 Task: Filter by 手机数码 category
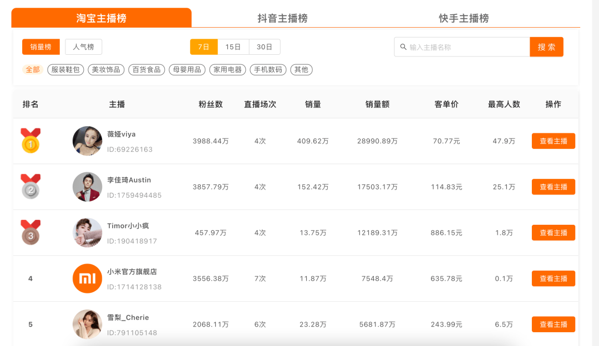coord(268,69)
